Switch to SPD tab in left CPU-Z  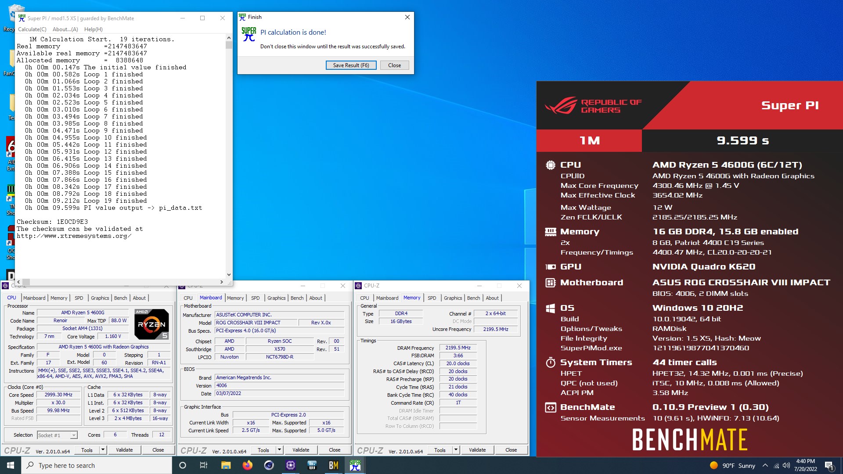click(x=79, y=298)
